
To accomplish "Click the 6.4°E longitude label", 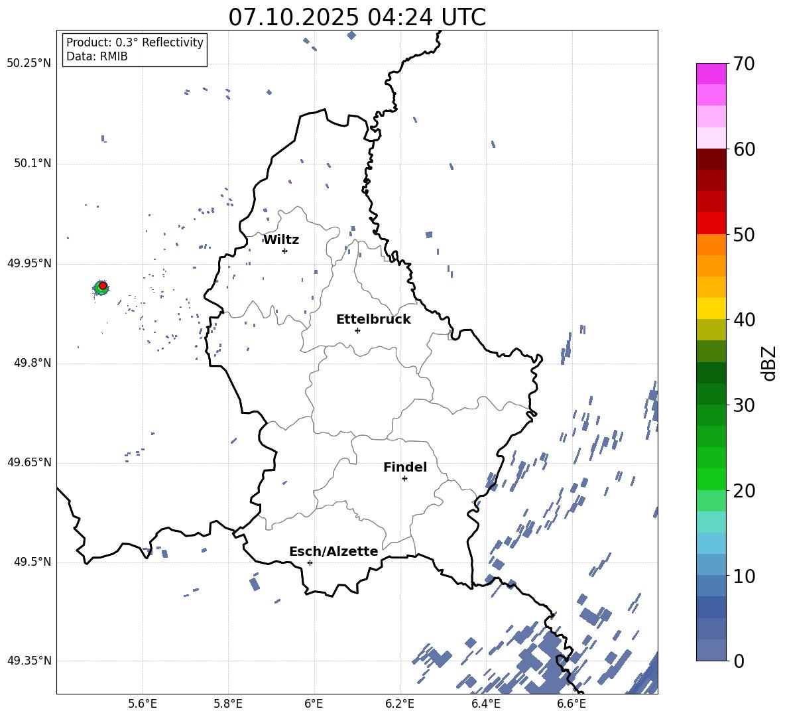I will pos(485,704).
